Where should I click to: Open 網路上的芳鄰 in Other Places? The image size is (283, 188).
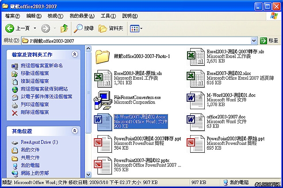pos(34,173)
